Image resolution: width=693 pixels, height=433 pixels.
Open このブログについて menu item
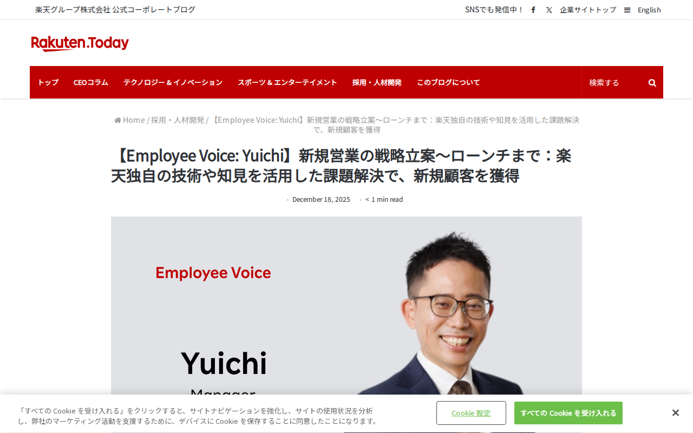pyautogui.click(x=448, y=82)
